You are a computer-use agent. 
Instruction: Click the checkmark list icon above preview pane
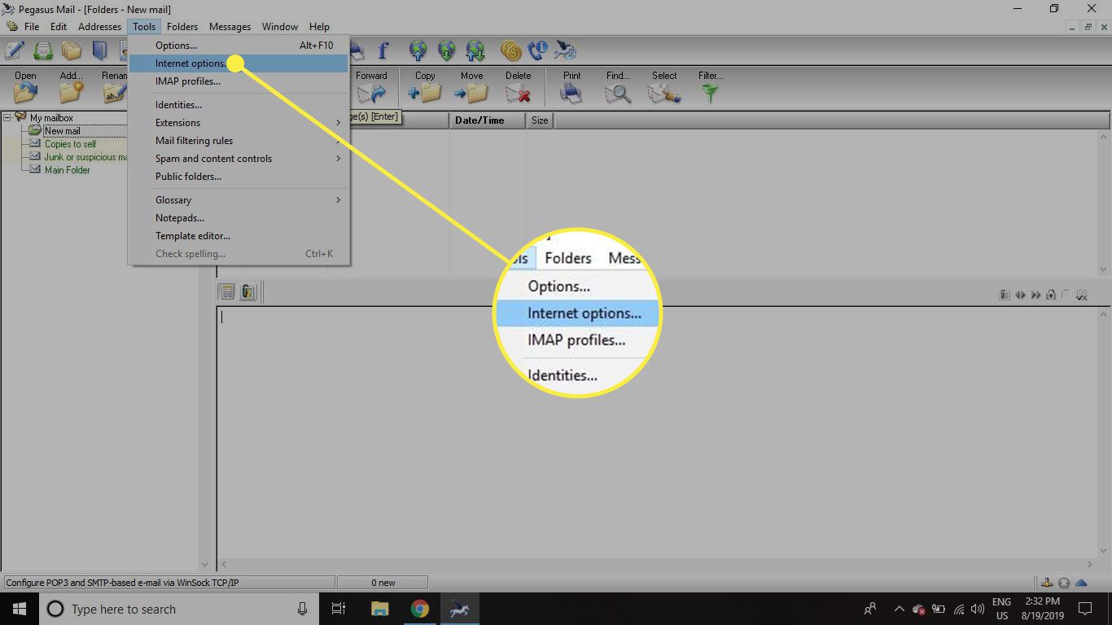(1082, 295)
